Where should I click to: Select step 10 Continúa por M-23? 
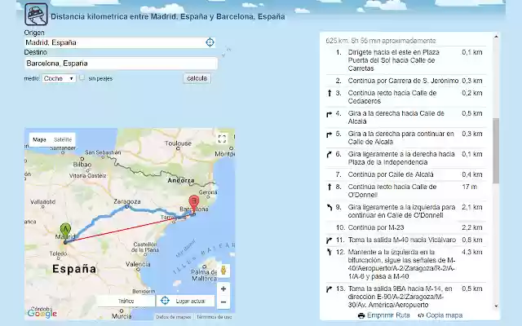click(406, 228)
